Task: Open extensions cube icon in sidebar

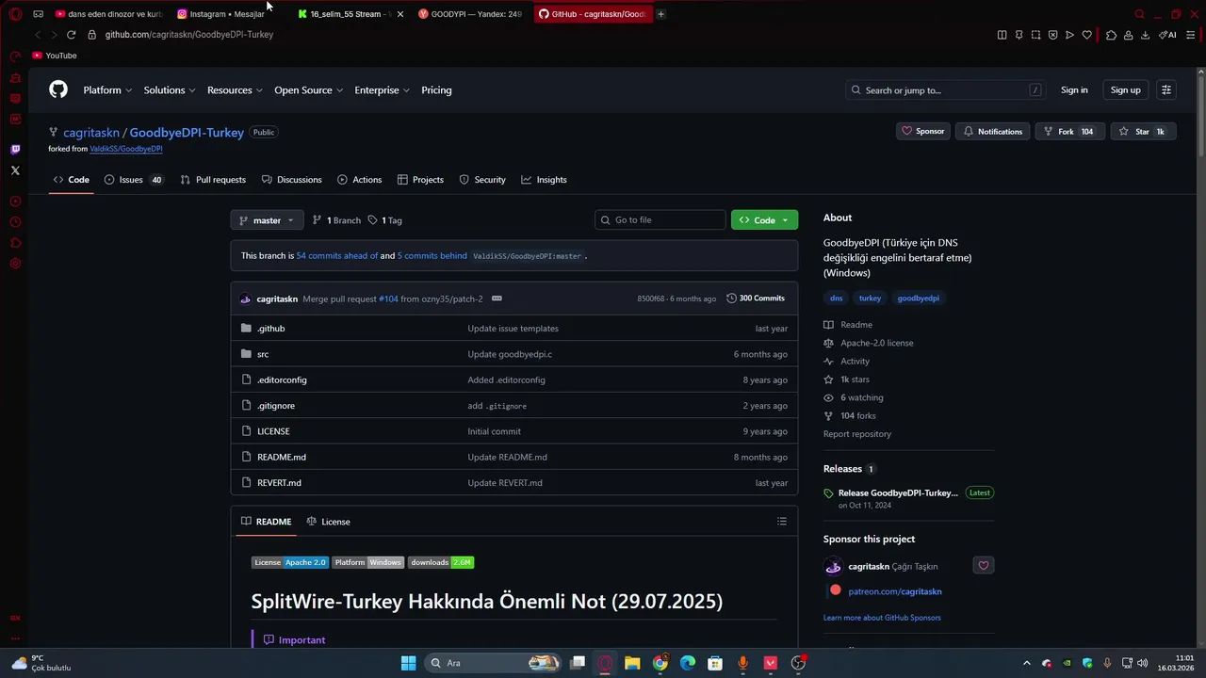Action: pyautogui.click(x=15, y=243)
